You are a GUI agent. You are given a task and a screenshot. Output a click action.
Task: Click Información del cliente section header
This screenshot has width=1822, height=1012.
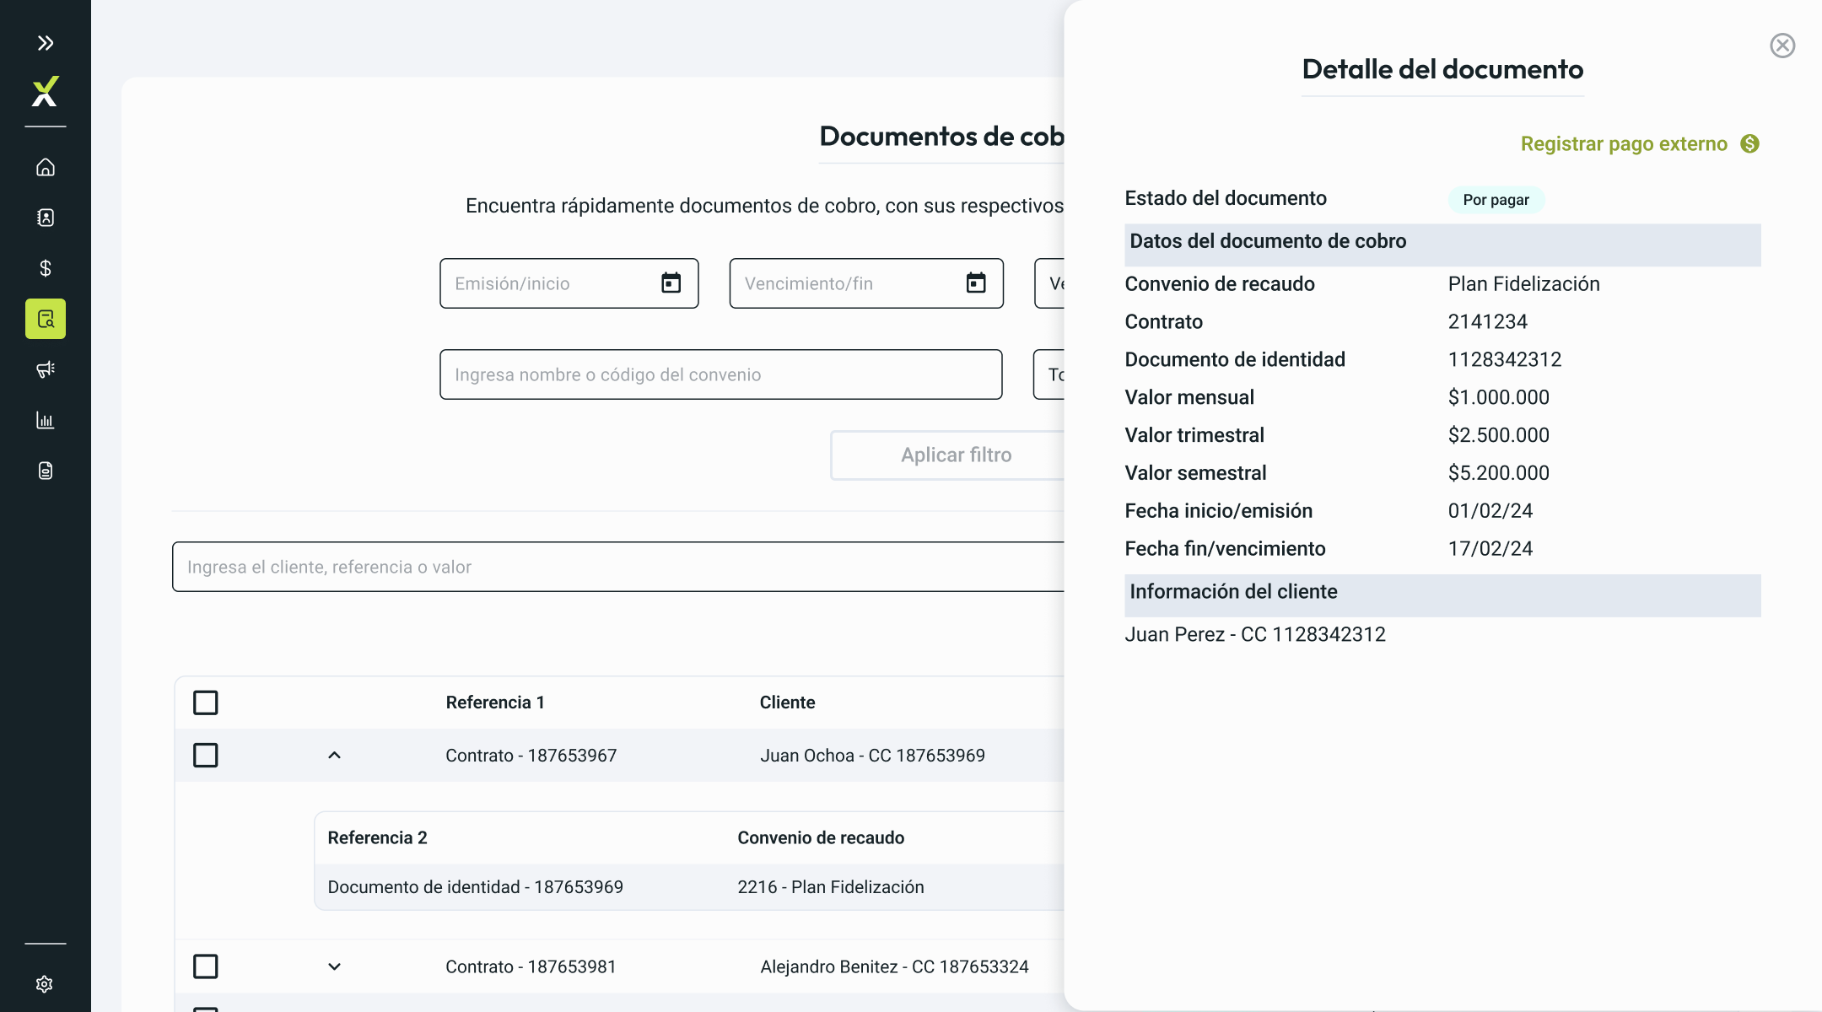1442,595
